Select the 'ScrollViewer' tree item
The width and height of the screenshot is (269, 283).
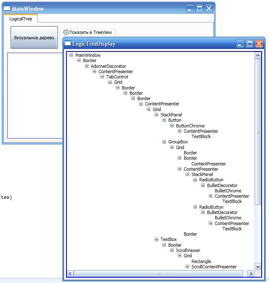tap(188, 250)
